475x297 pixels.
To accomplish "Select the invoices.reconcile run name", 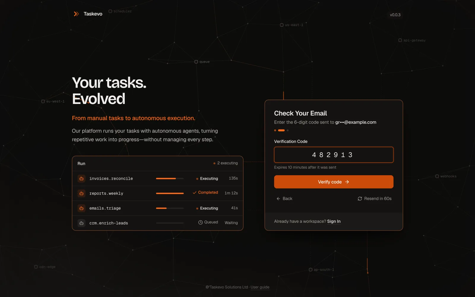I will [111, 178].
